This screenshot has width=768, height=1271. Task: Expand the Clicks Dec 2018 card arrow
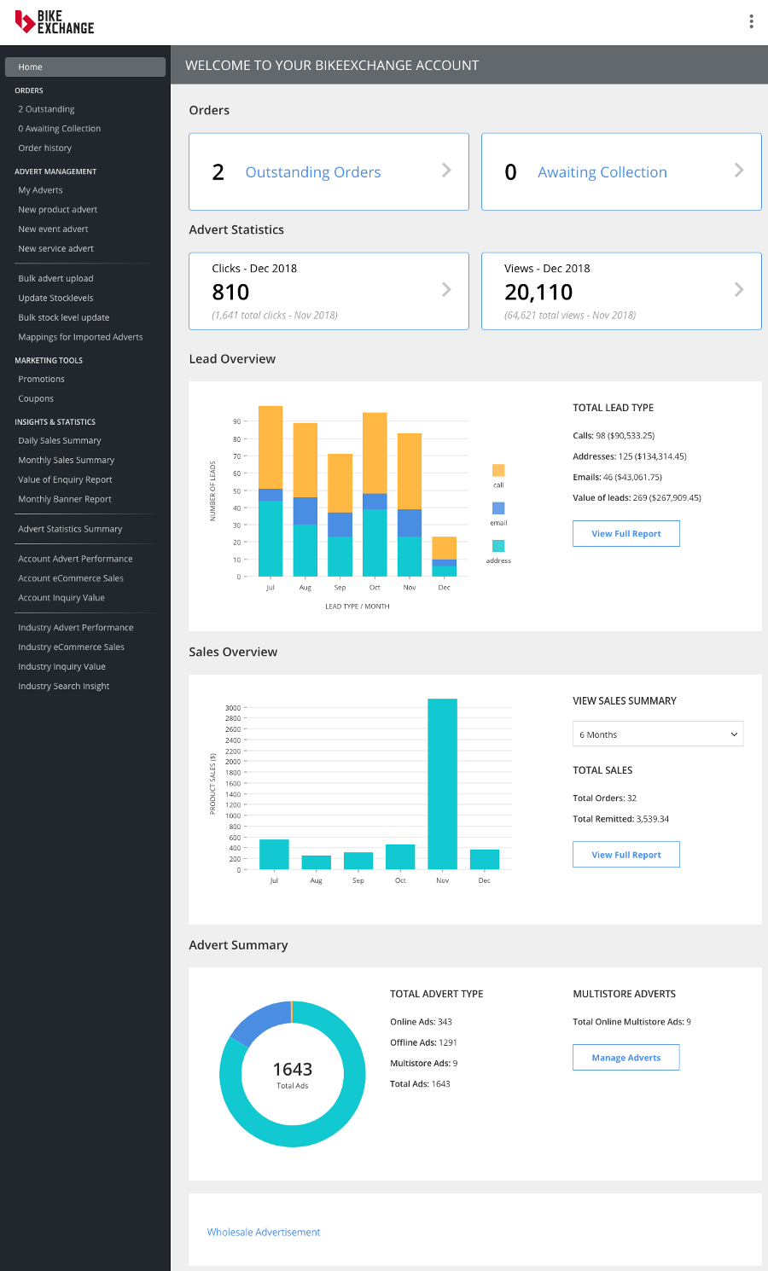[x=446, y=290]
